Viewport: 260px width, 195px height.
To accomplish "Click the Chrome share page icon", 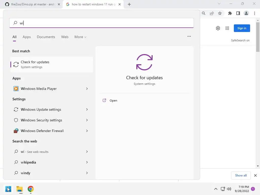I will (x=212, y=13).
